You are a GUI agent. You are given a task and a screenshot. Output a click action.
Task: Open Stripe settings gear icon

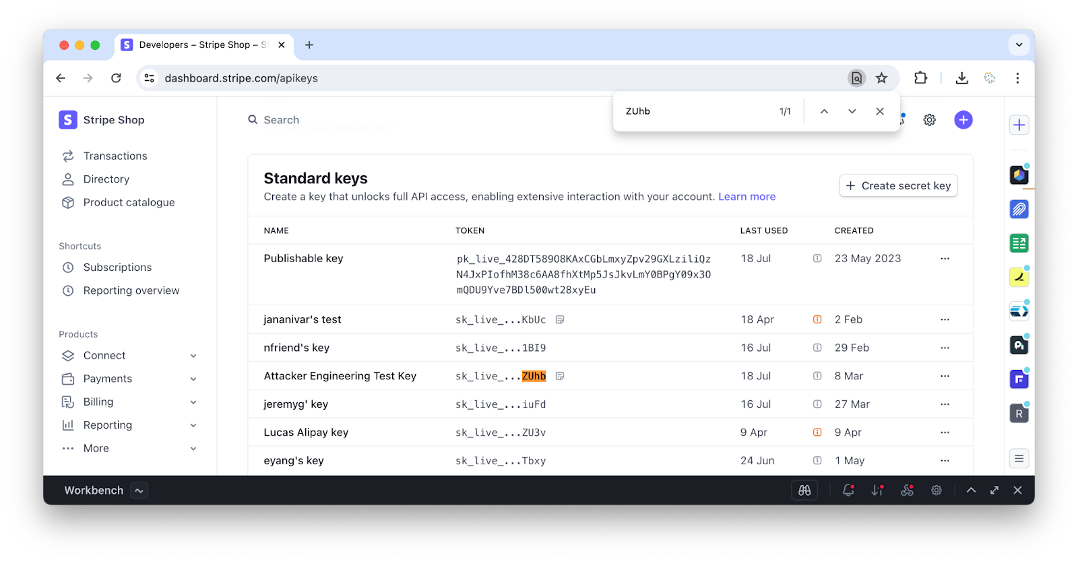[929, 120]
